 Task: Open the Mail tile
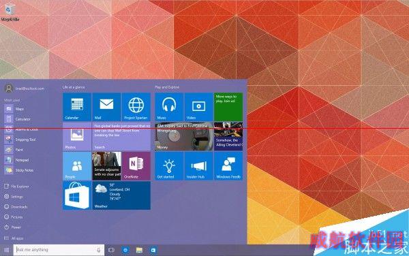(x=106, y=107)
